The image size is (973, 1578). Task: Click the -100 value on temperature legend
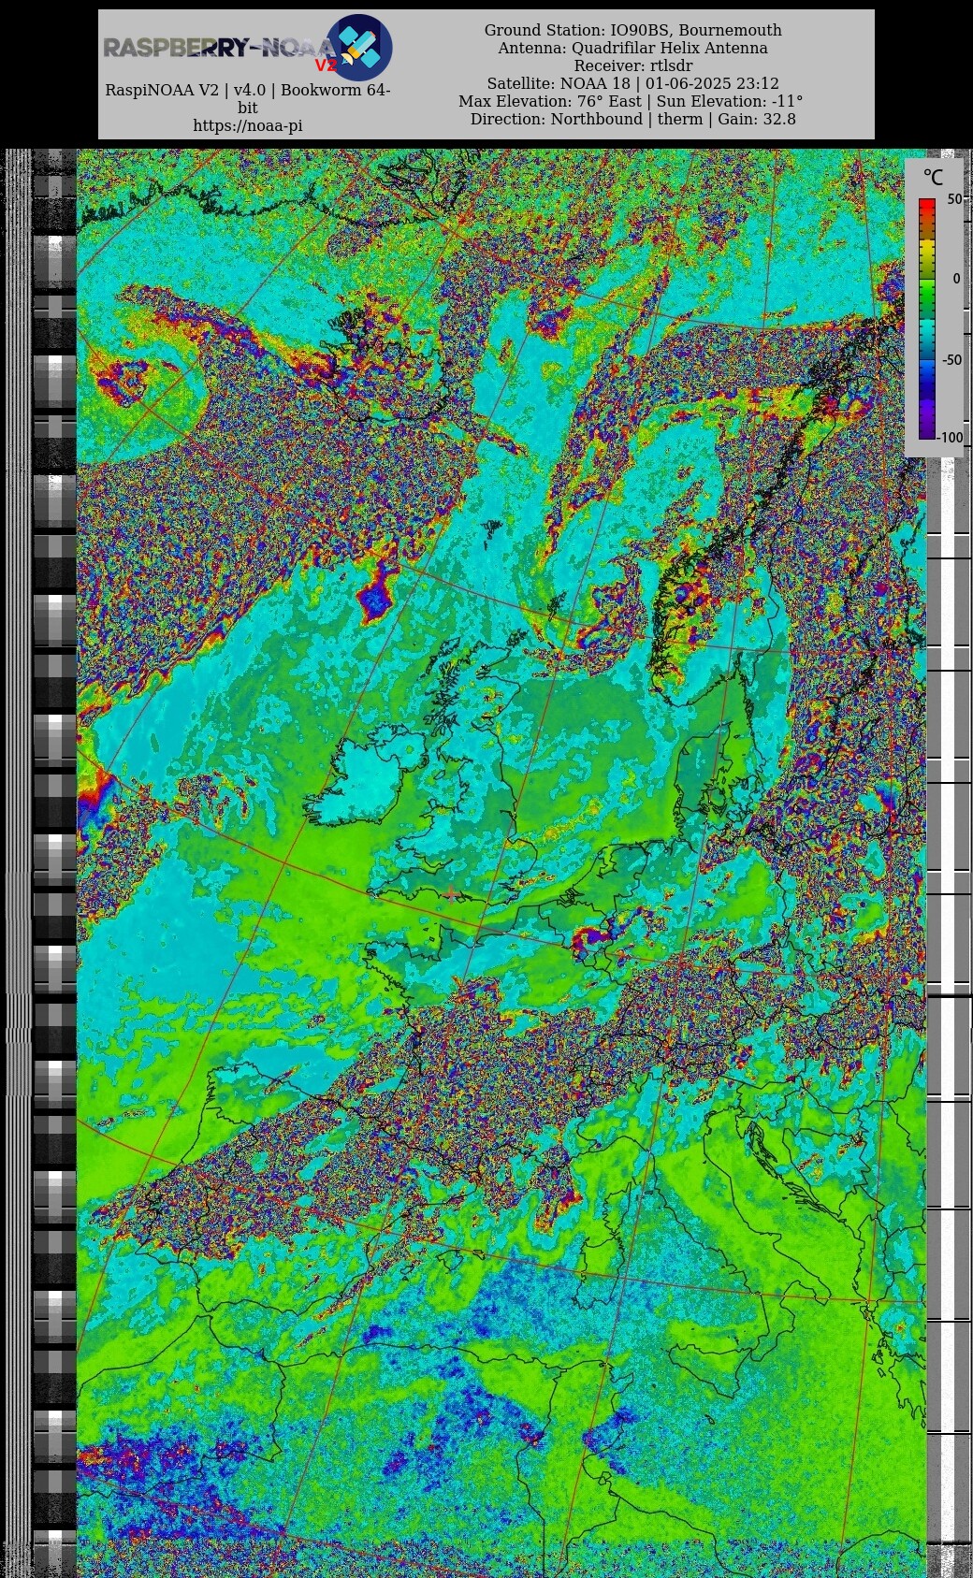coord(950,437)
